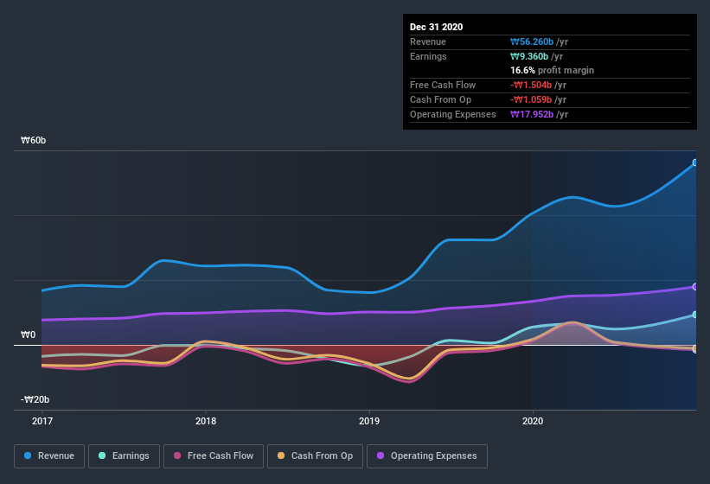Select the Earnings endpoint marker on teal line

point(694,315)
